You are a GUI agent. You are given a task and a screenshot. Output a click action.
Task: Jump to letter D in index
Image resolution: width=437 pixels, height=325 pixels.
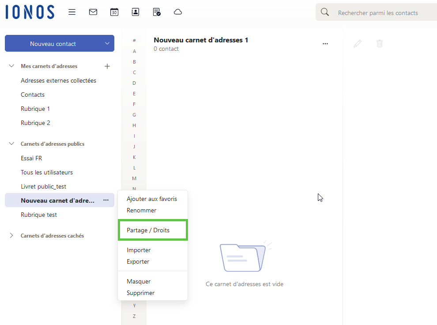pyautogui.click(x=134, y=83)
